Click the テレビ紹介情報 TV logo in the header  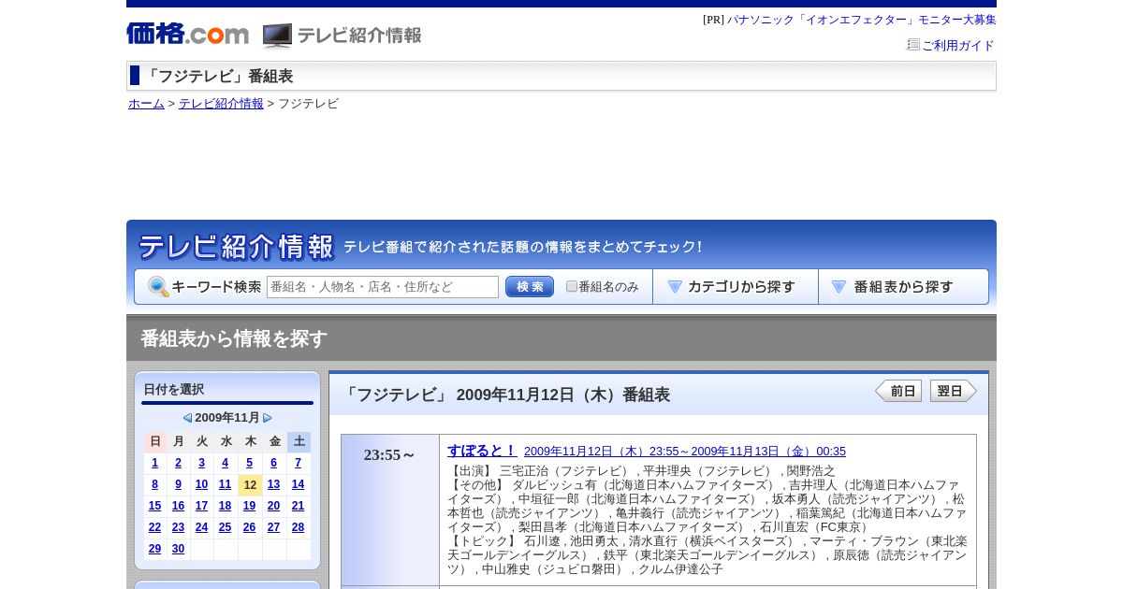(343, 36)
